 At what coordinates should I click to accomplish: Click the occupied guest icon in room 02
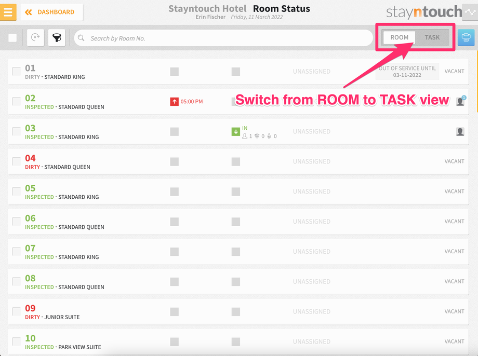point(460,101)
